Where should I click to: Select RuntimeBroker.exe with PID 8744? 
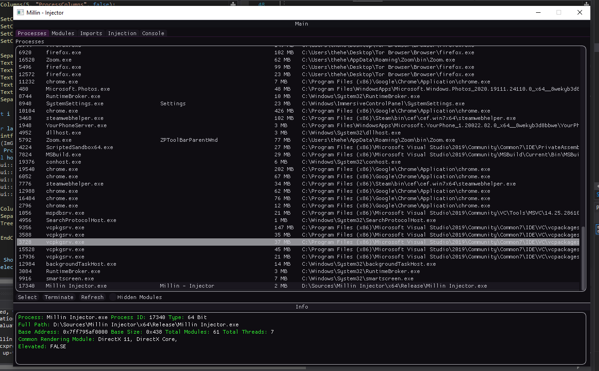click(299, 96)
